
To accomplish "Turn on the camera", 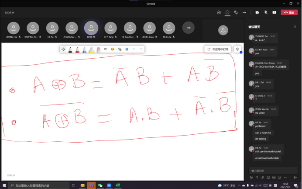I will [x=257, y=12].
